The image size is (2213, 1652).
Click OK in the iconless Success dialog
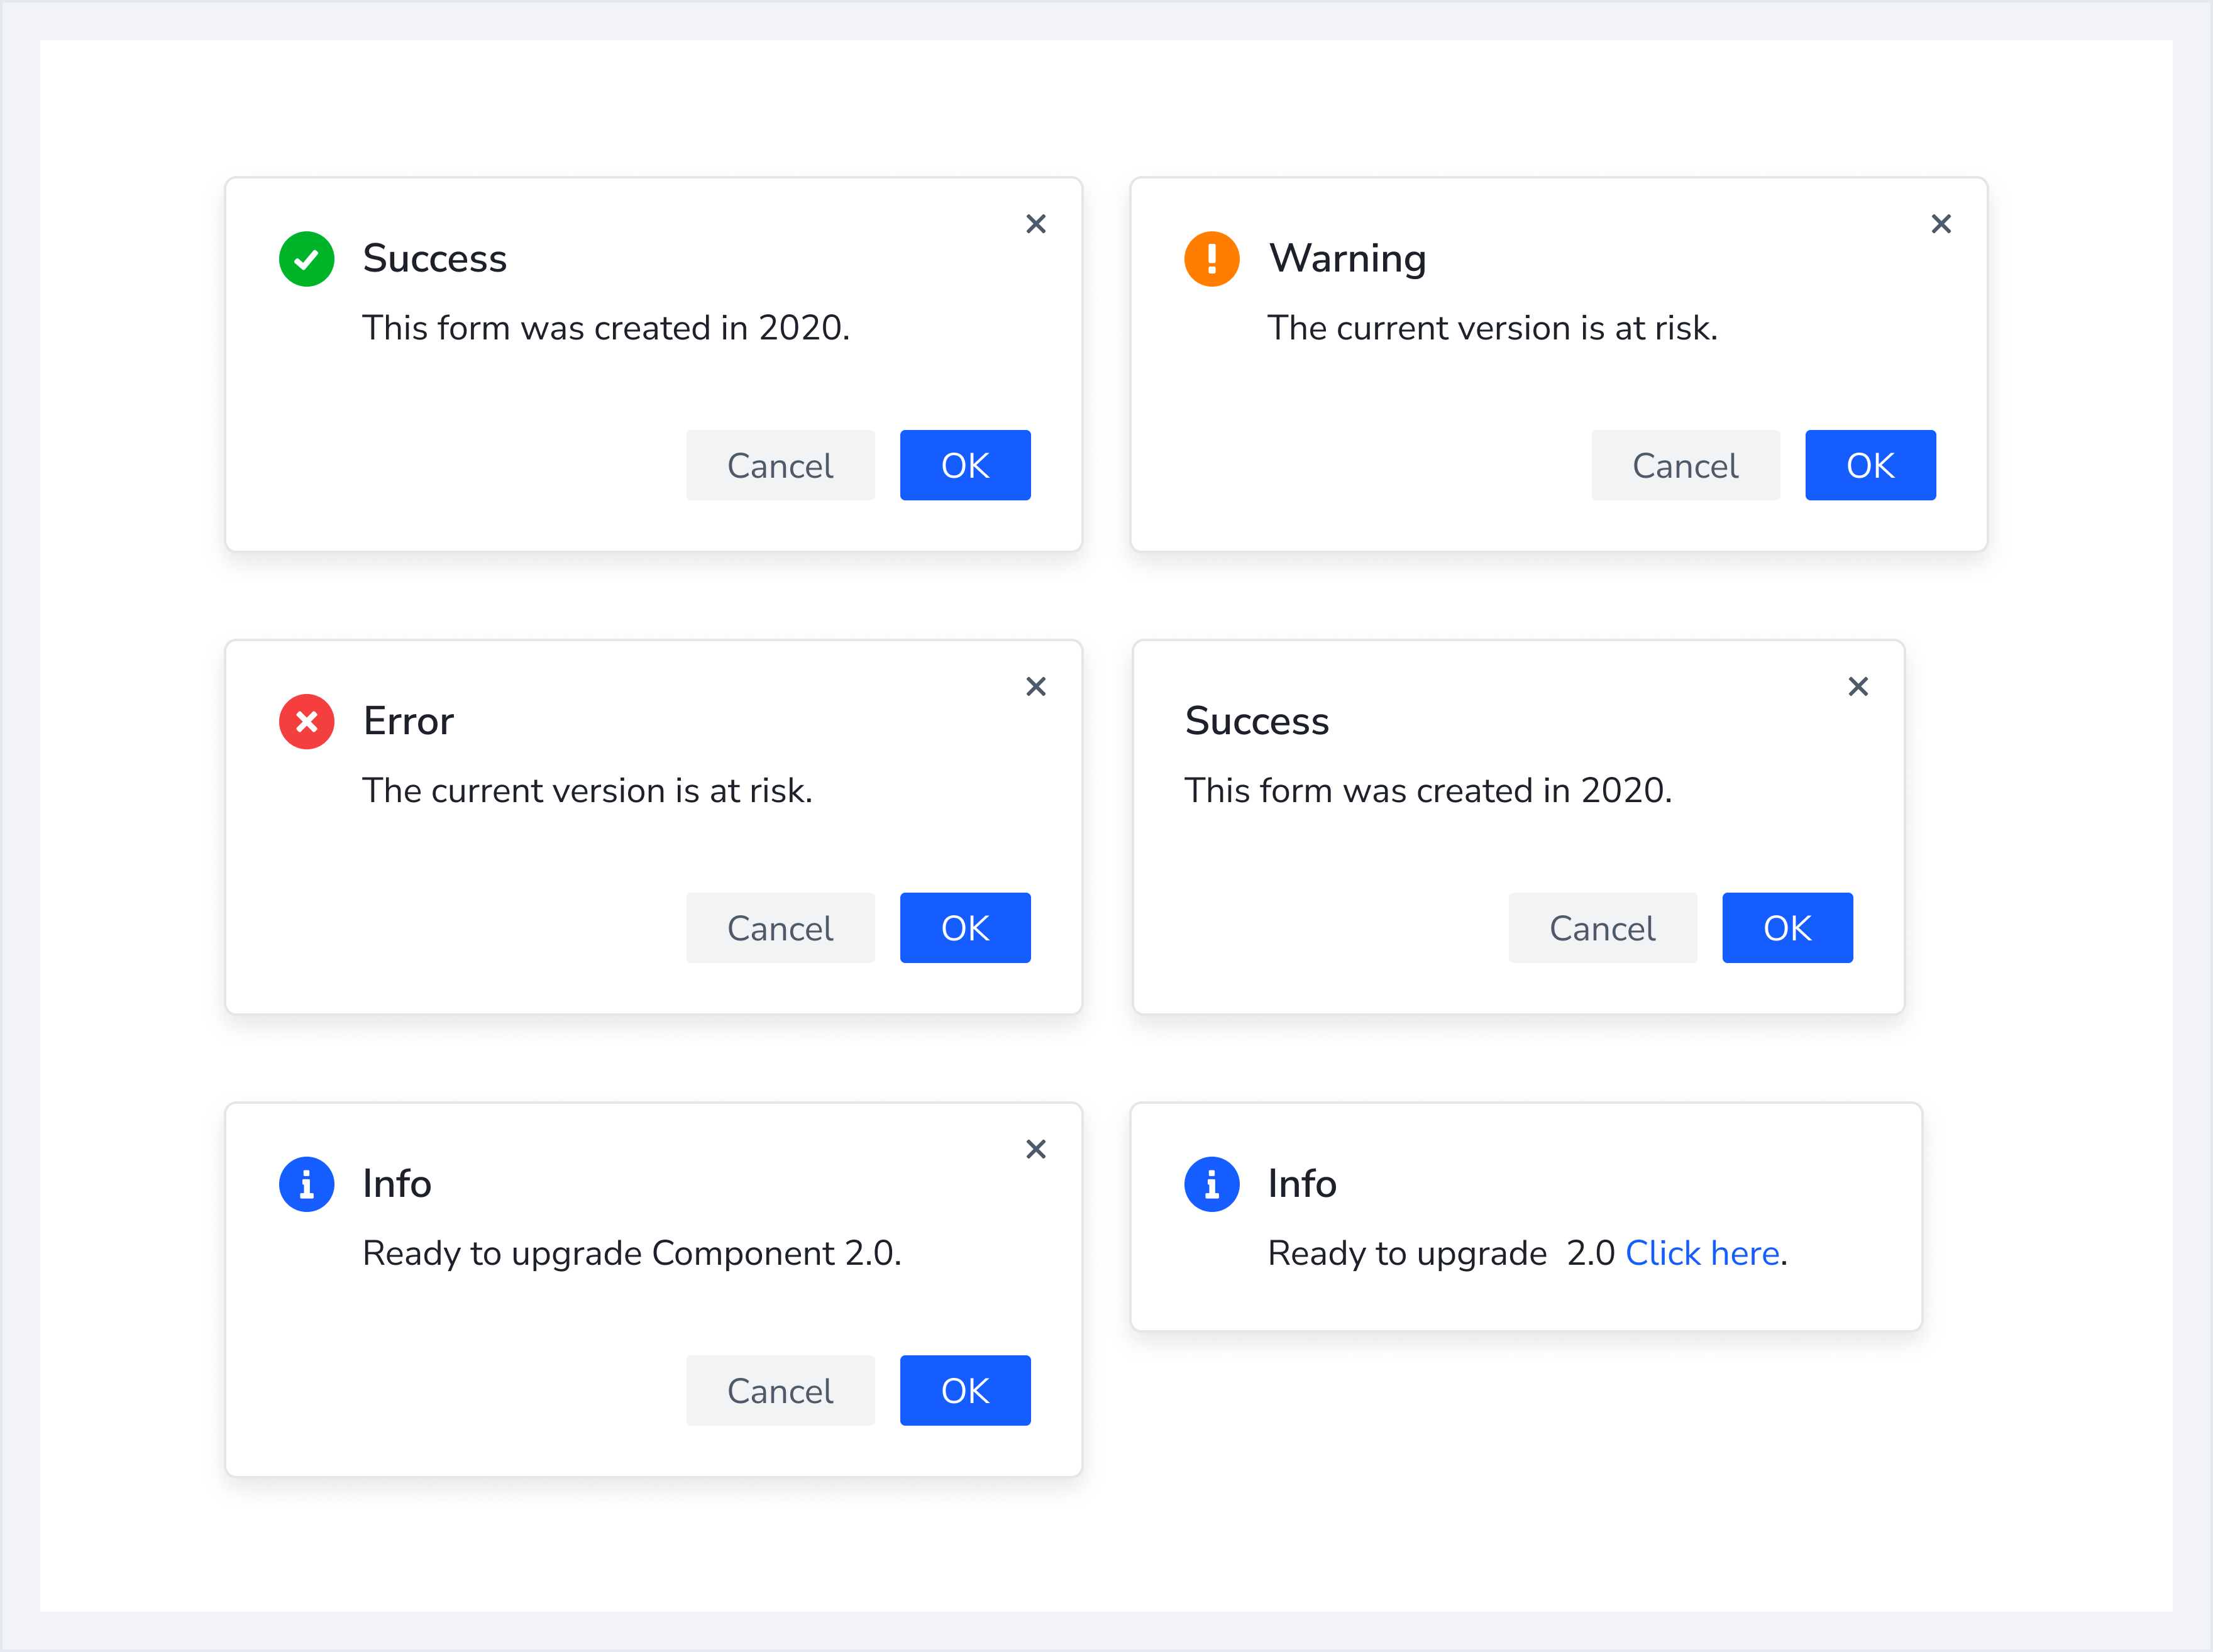(1786, 928)
